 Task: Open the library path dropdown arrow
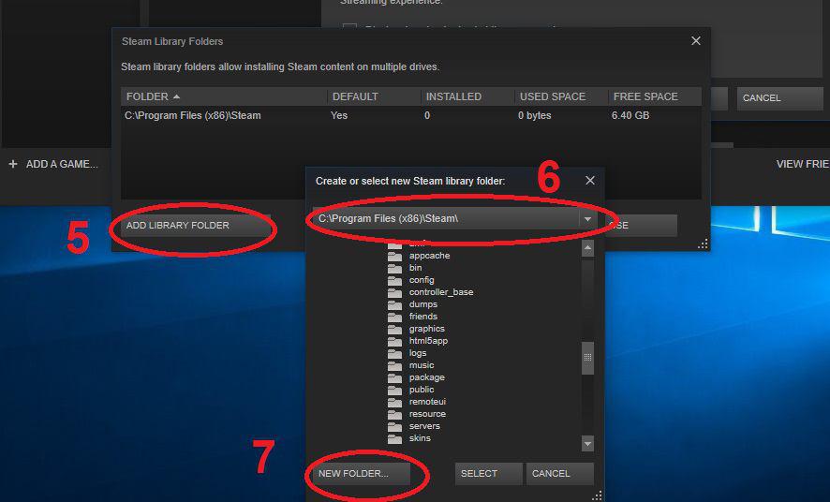tap(587, 218)
